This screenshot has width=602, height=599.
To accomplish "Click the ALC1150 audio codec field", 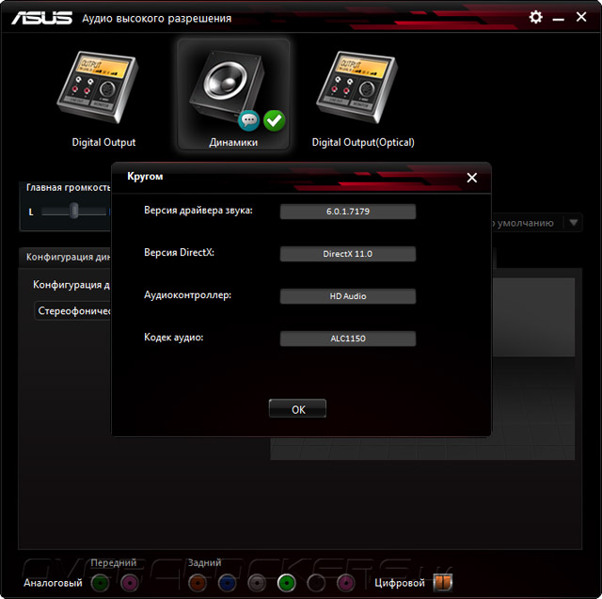I will (x=348, y=339).
